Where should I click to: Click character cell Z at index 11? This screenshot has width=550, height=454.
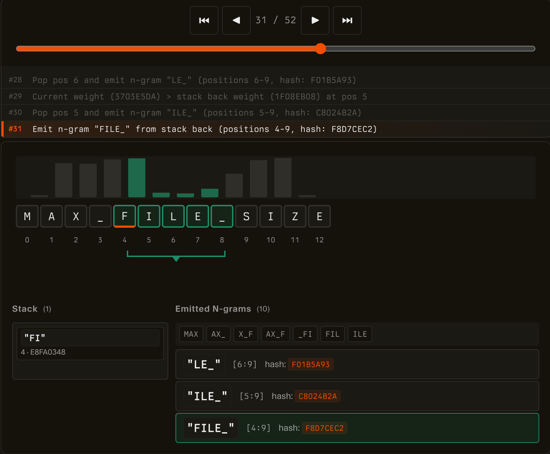point(295,216)
